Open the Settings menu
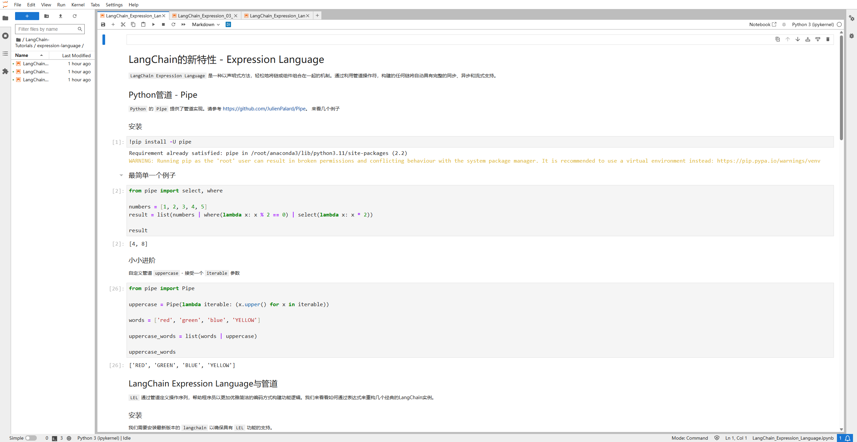 coord(114,5)
